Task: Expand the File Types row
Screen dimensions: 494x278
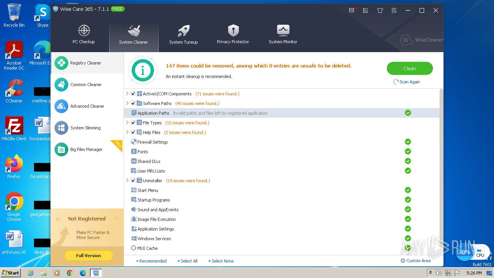Action: coord(127,122)
